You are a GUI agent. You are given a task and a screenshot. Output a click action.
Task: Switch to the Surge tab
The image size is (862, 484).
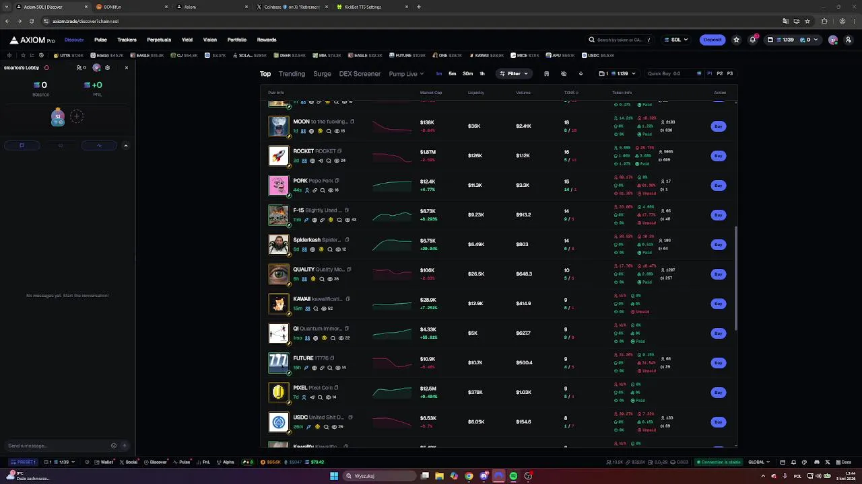coord(322,73)
